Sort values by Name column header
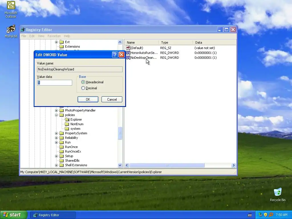Screen dimensions: 292x219 pyautogui.click(x=141, y=42)
